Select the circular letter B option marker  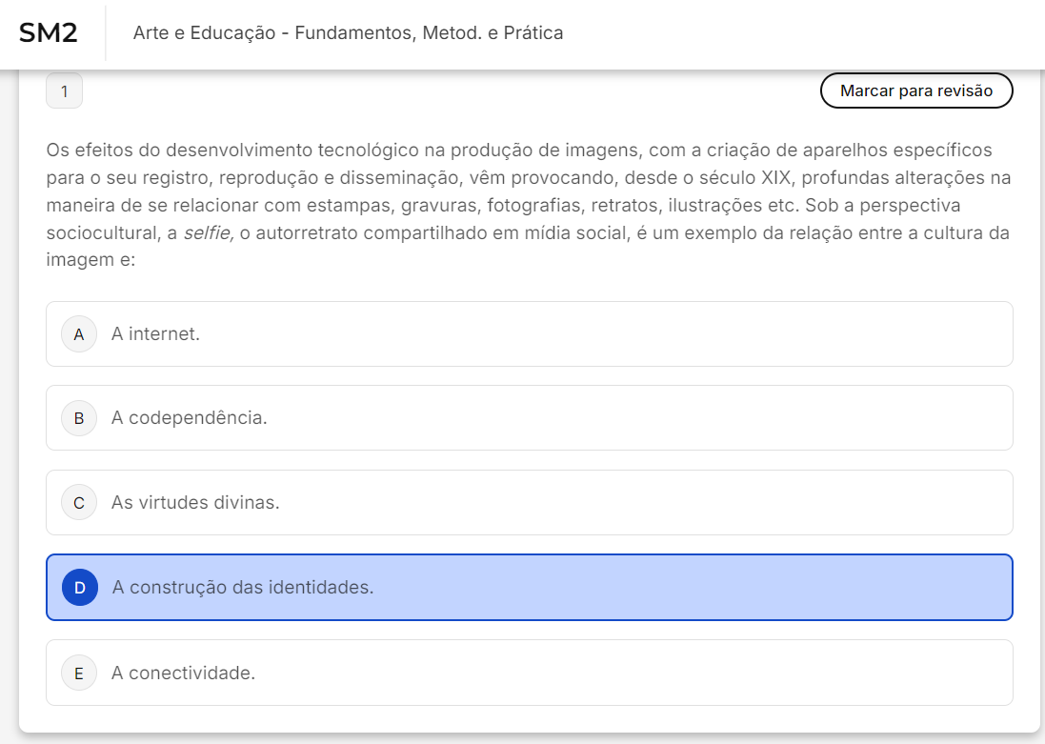click(x=79, y=418)
